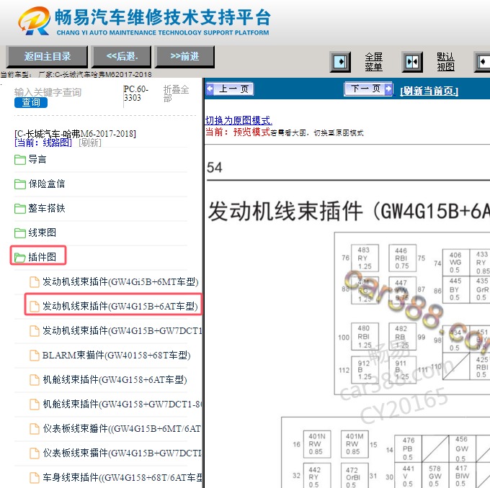
Task: Go to next page with 下一页
Action: pyautogui.click(x=368, y=89)
